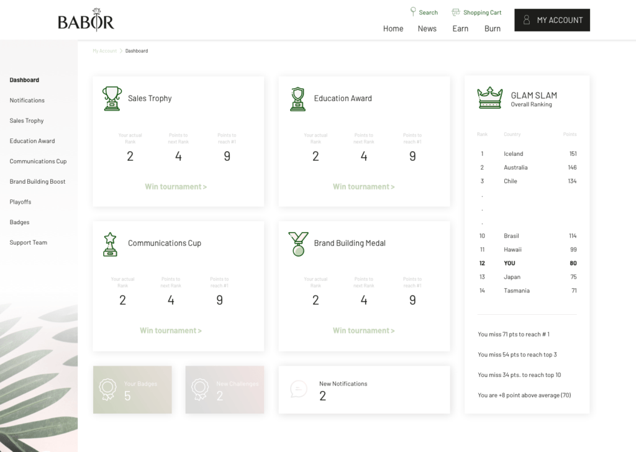The width and height of the screenshot is (636, 452).
Task: Click Win tournament in Brand Building Medal card
Action: point(364,331)
